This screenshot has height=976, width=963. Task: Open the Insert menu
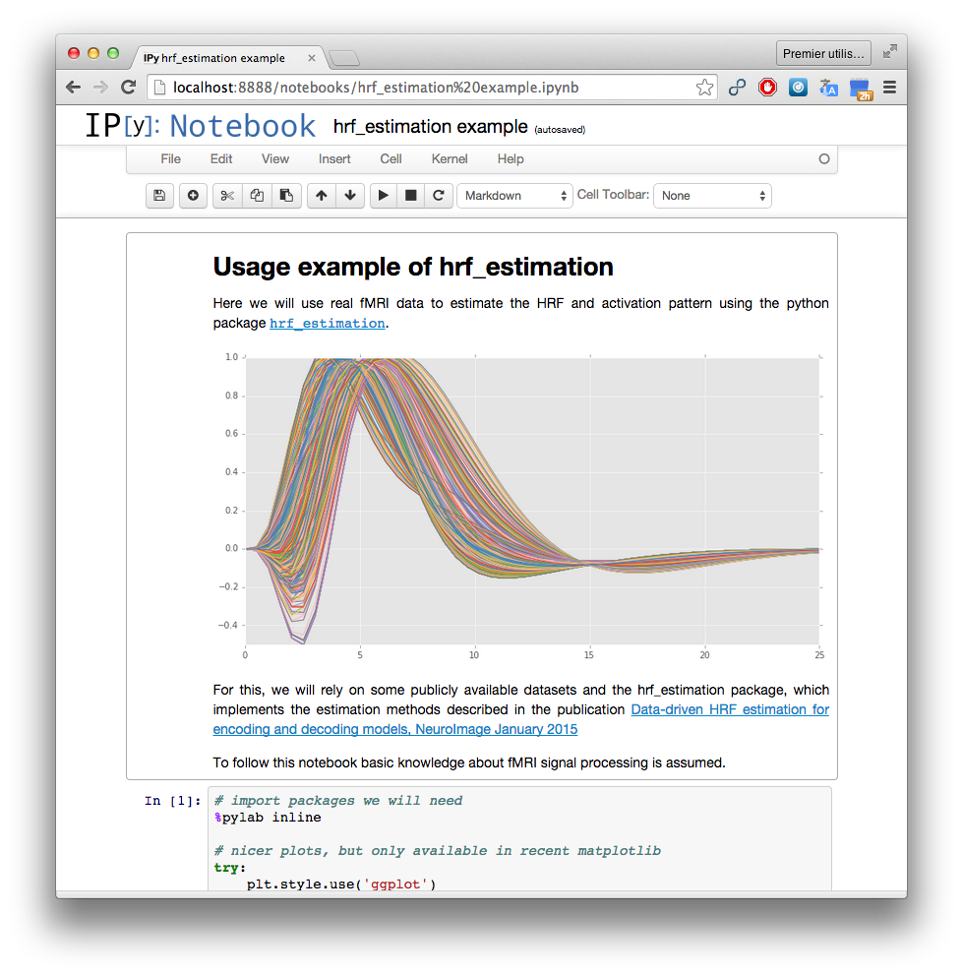click(x=334, y=158)
